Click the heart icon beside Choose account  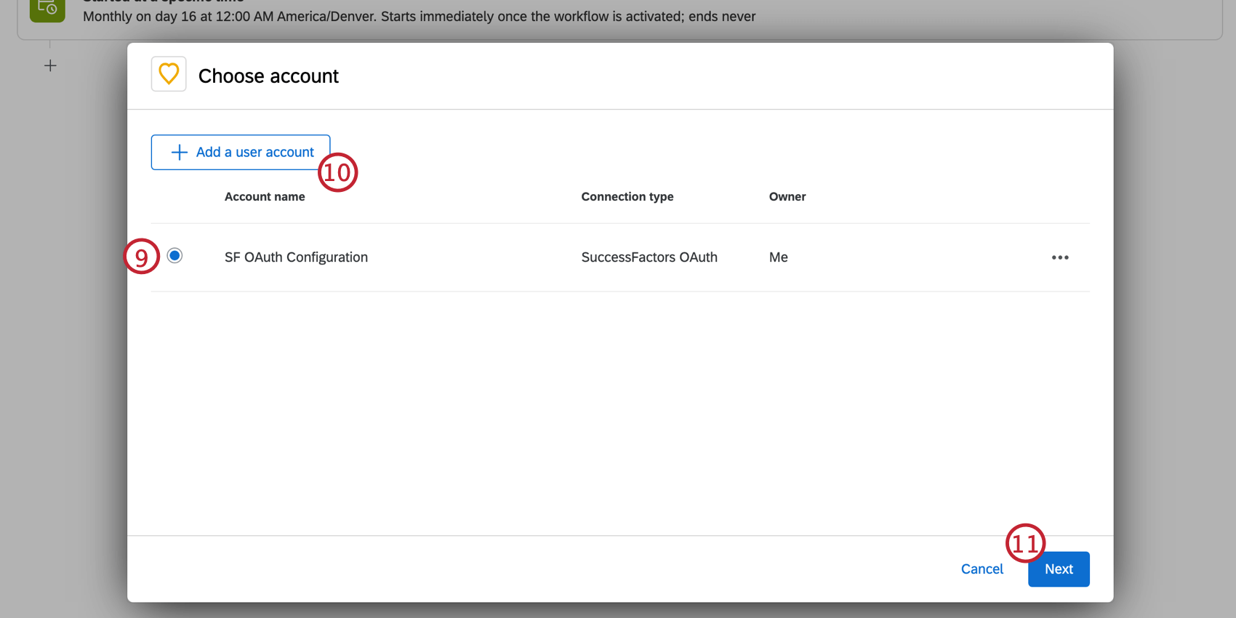[x=169, y=74]
